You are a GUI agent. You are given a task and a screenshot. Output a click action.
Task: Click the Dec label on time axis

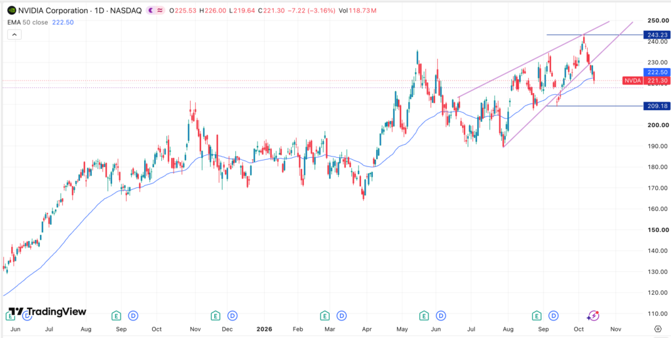pyautogui.click(x=227, y=329)
